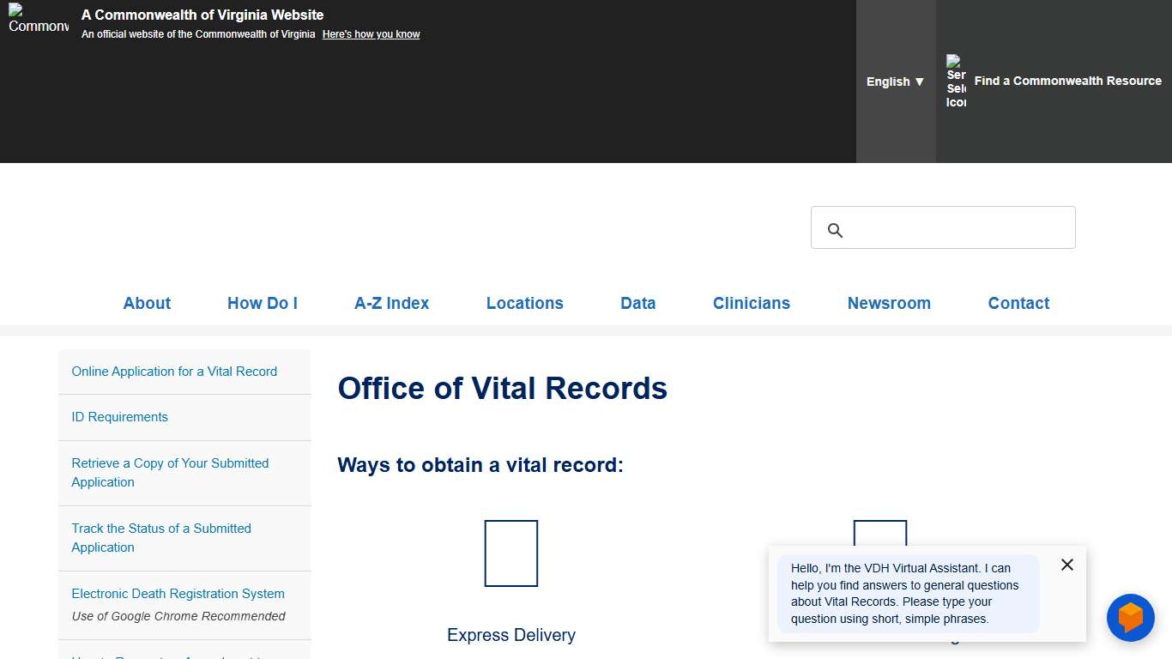
Task: Open the Newsroom section
Action: 889,303
